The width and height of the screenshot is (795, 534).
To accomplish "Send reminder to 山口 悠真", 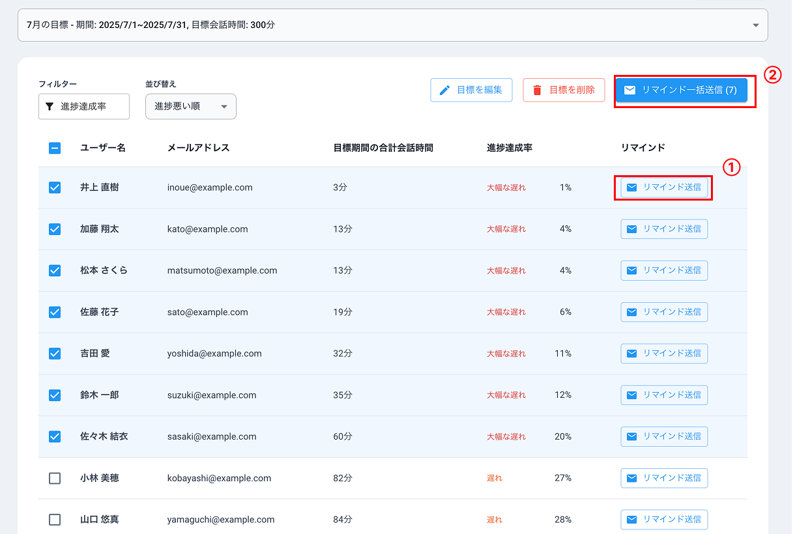I will coord(664,520).
